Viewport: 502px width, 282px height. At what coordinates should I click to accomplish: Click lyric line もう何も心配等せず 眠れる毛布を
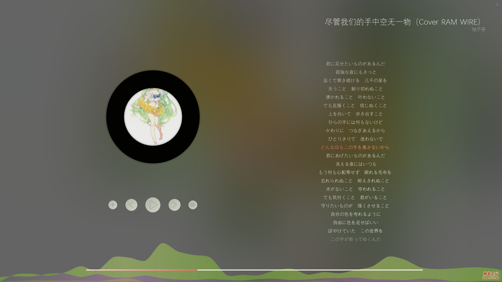pyautogui.click(x=355, y=172)
